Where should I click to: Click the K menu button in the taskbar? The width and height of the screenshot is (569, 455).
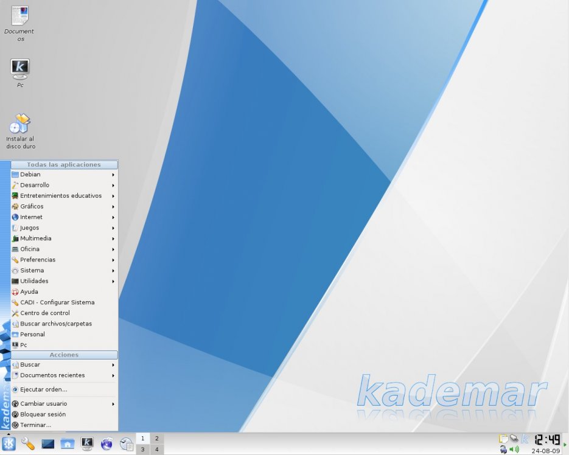pos(9,443)
